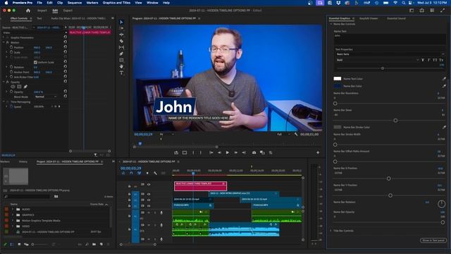Create 4-point polygon mask under Opacity
Image resolution: width=451 pixels, height=254 pixels.
point(19,87)
